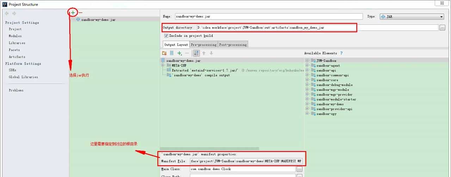This screenshot has height=177, width=451.
Task: Click the Manifest File path field
Action: pyautogui.click(x=246, y=161)
